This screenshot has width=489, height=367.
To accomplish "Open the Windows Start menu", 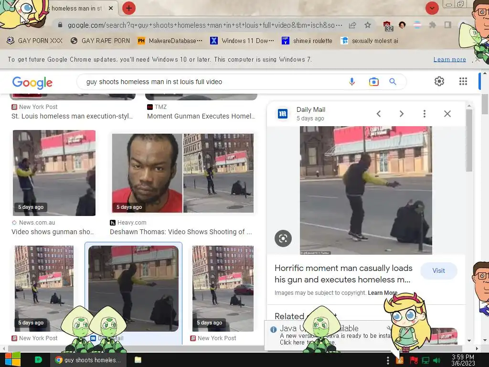I will pyautogui.click(x=12, y=359).
